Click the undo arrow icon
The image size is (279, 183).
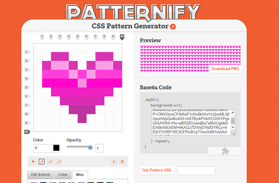[x=33, y=162]
